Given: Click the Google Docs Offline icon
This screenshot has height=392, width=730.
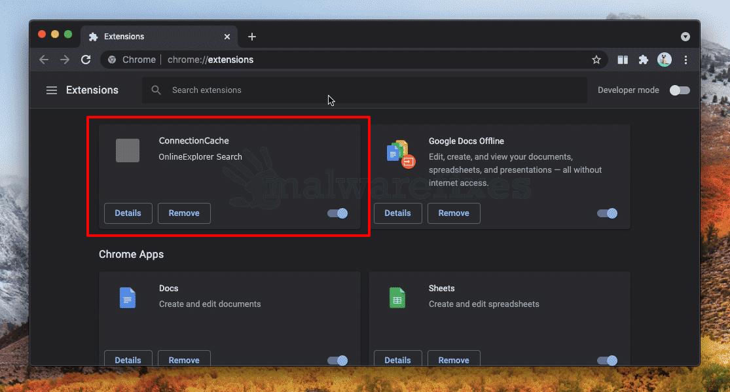Looking at the screenshot, I should click(x=401, y=154).
